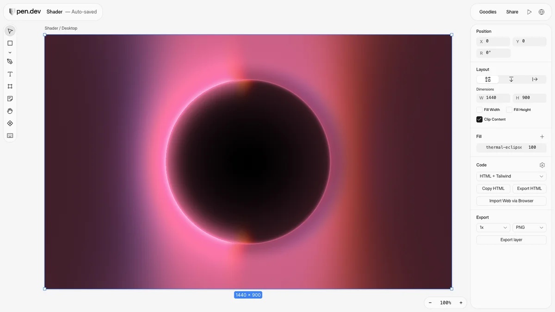Click the top-right frame resize handle
Image resolution: width=555 pixels, height=312 pixels.
(451, 35)
